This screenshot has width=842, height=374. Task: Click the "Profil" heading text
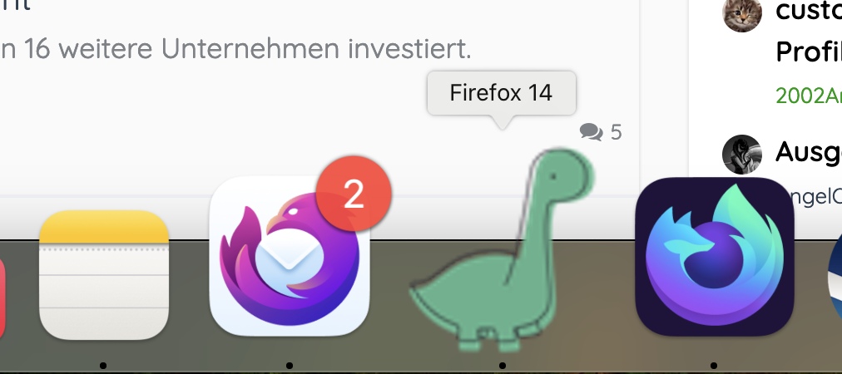[809, 52]
